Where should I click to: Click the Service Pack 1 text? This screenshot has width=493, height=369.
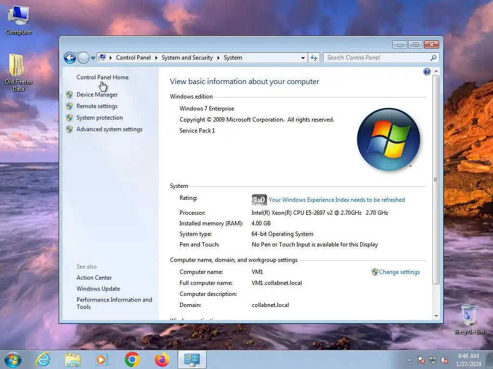click(x=197, y=131)
